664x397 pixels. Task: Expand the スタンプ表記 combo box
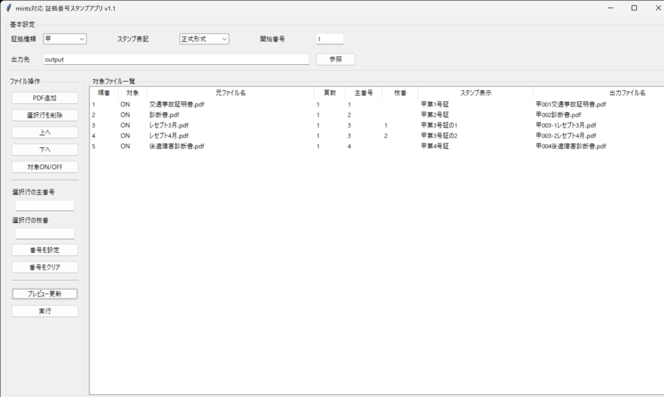point(204,39)
